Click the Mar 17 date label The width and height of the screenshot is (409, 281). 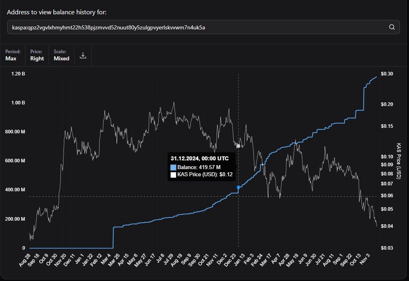click(265, 260)
